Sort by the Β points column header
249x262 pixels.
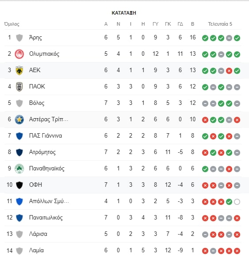(x=192, y=24)
